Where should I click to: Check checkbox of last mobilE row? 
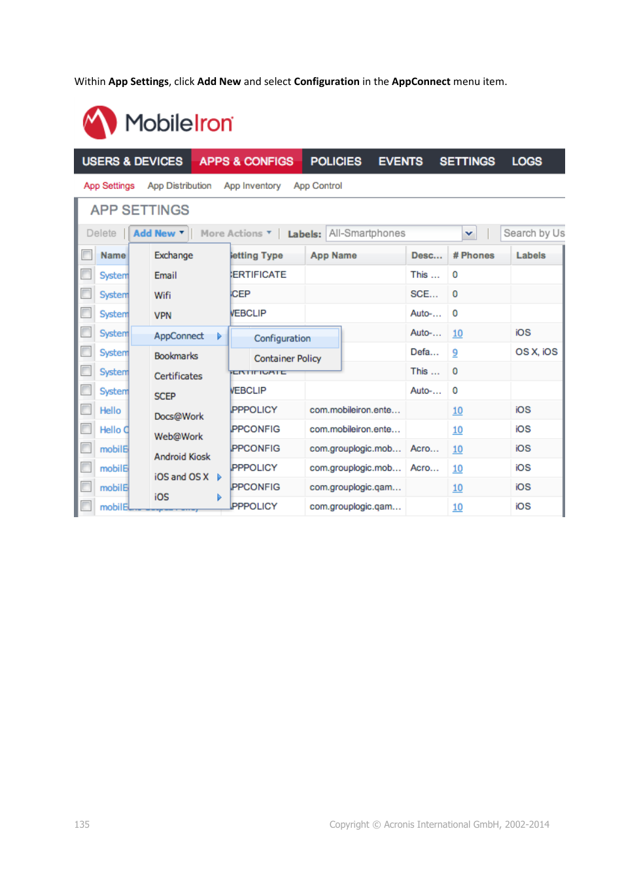coord(86,506)
